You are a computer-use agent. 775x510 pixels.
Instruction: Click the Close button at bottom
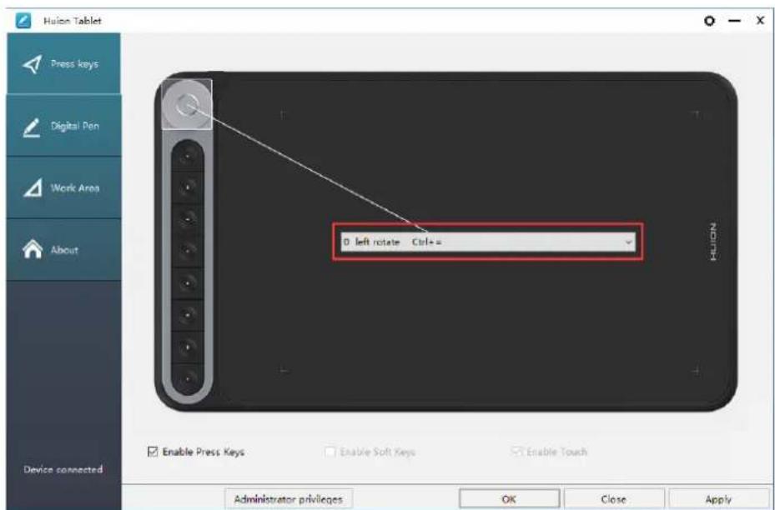pyautogui.click(x=614, y=498)
